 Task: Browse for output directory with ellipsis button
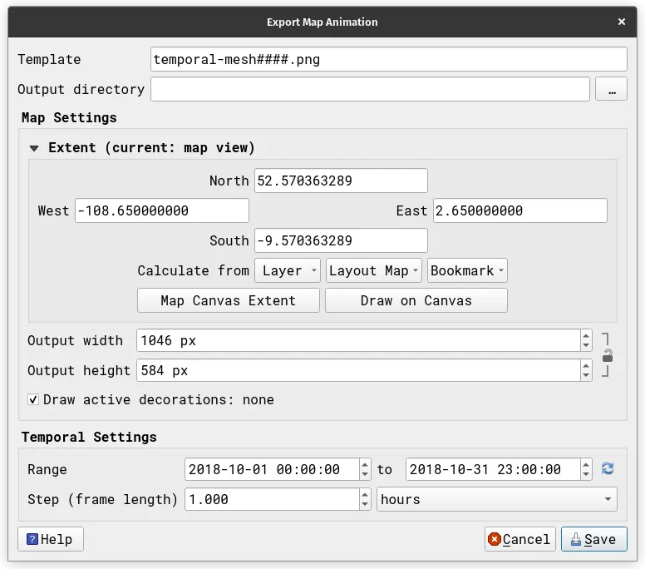tap(612, 89)
